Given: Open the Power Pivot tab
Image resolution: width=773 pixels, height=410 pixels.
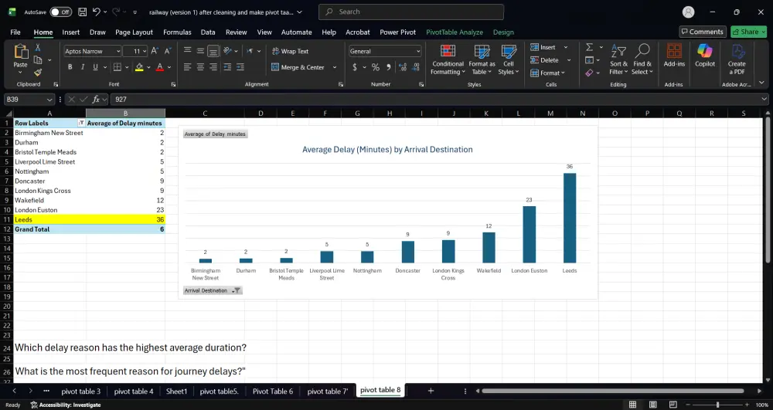Looking at the screenshot, I should [x=398, y=32].
